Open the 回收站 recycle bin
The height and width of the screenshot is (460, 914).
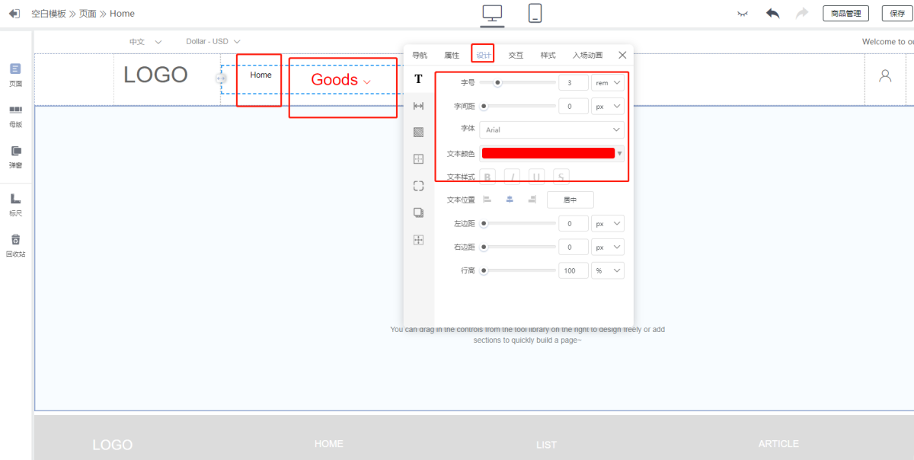tap(15, 244)
